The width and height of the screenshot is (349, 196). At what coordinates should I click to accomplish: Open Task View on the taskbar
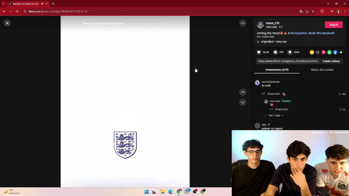pyautogui.click(x=154, y=192)
